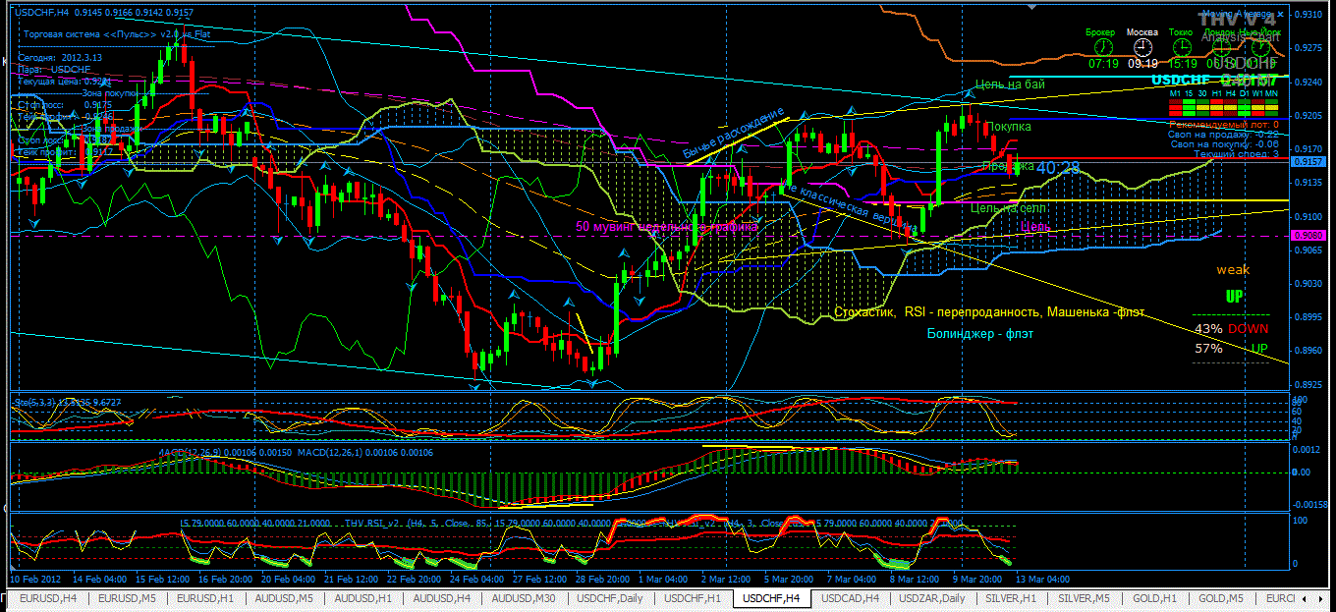Viewport: 1336px width, 612px height.
Task: Click the top color cell under H4
Action: coord(1230,102)
